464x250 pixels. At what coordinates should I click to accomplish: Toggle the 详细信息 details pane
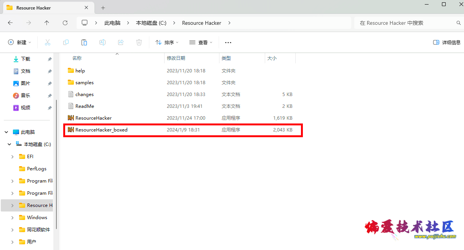[x=447, y=42]
